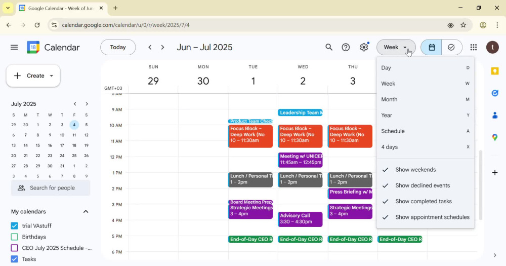Go to next week arrow
The height and width of the screenshot is (266, 506).
pos(162,48)
